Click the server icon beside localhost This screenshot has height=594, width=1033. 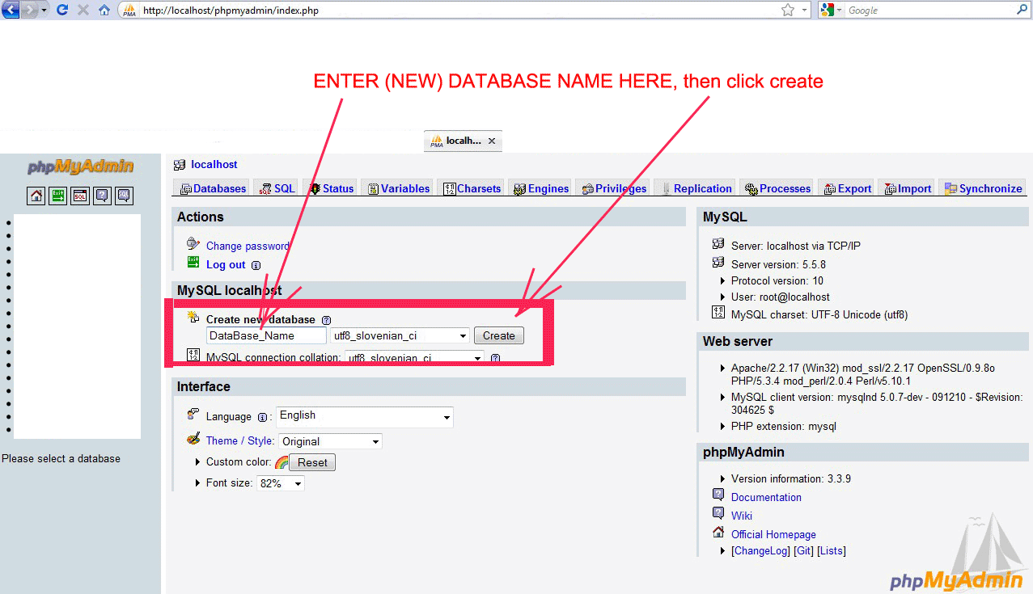pyautogui.click(x=180, y=165)
